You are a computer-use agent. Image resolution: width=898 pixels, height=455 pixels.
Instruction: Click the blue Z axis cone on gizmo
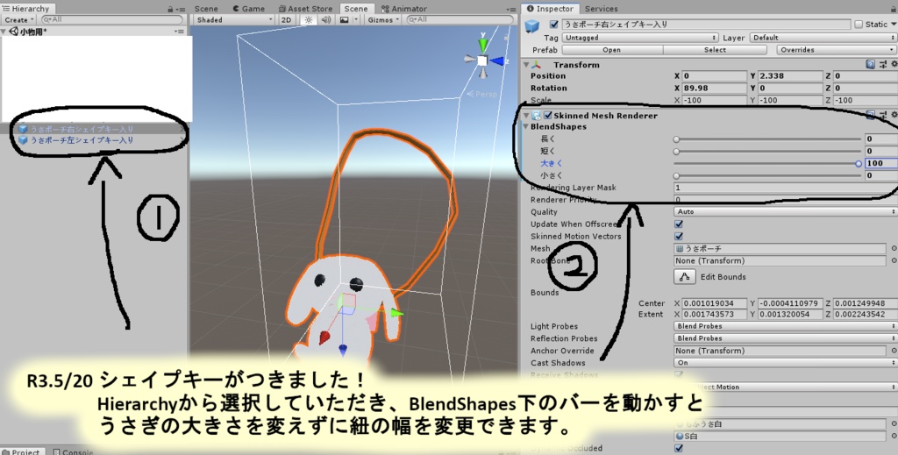pos(497,60)
